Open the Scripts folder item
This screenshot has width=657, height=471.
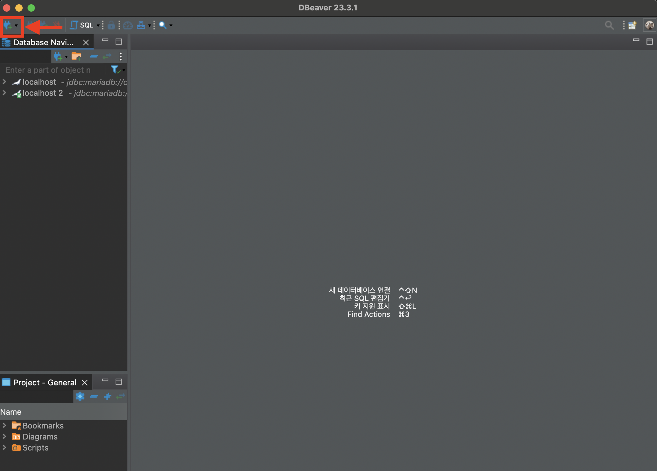click(x=35, y=448)
